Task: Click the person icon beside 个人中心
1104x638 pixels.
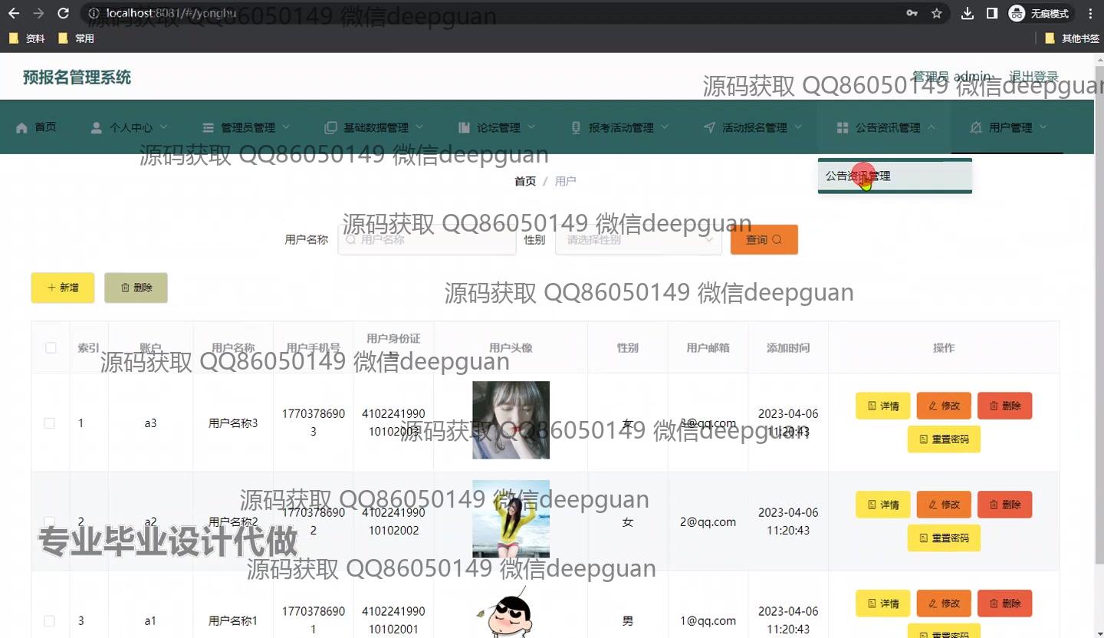Action: [96, 127]
